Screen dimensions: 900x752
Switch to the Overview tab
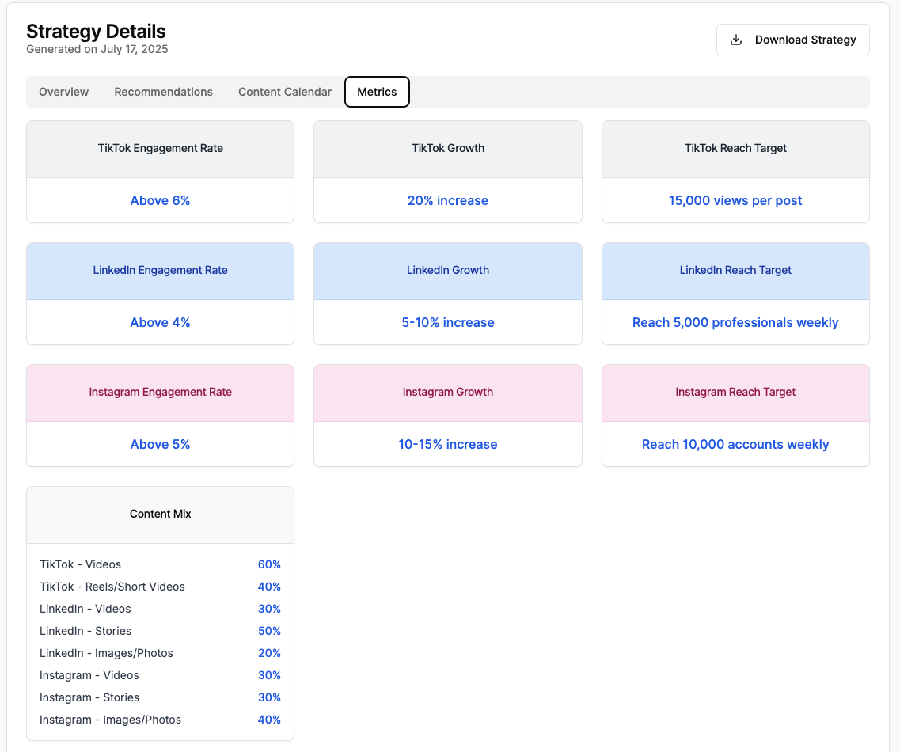[63, 92]
